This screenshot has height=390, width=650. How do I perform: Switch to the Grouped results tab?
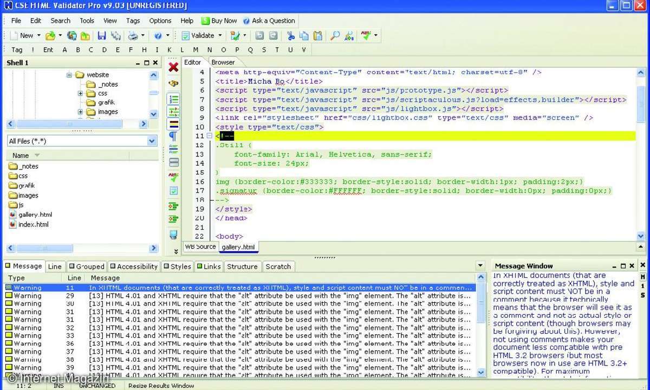86,266
